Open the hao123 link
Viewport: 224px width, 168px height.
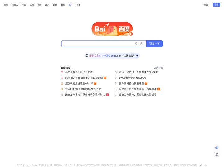tap(15, 5)
